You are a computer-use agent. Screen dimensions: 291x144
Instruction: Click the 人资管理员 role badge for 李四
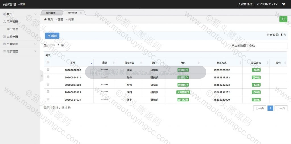coord(183,92)
